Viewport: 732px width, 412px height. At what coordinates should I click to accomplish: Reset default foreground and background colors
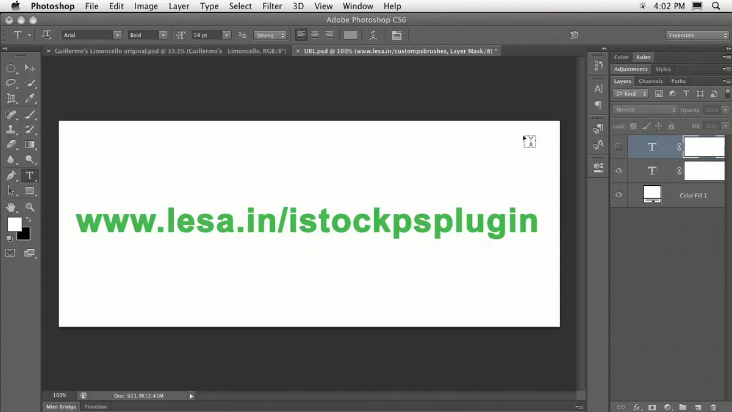coord(10,238)
